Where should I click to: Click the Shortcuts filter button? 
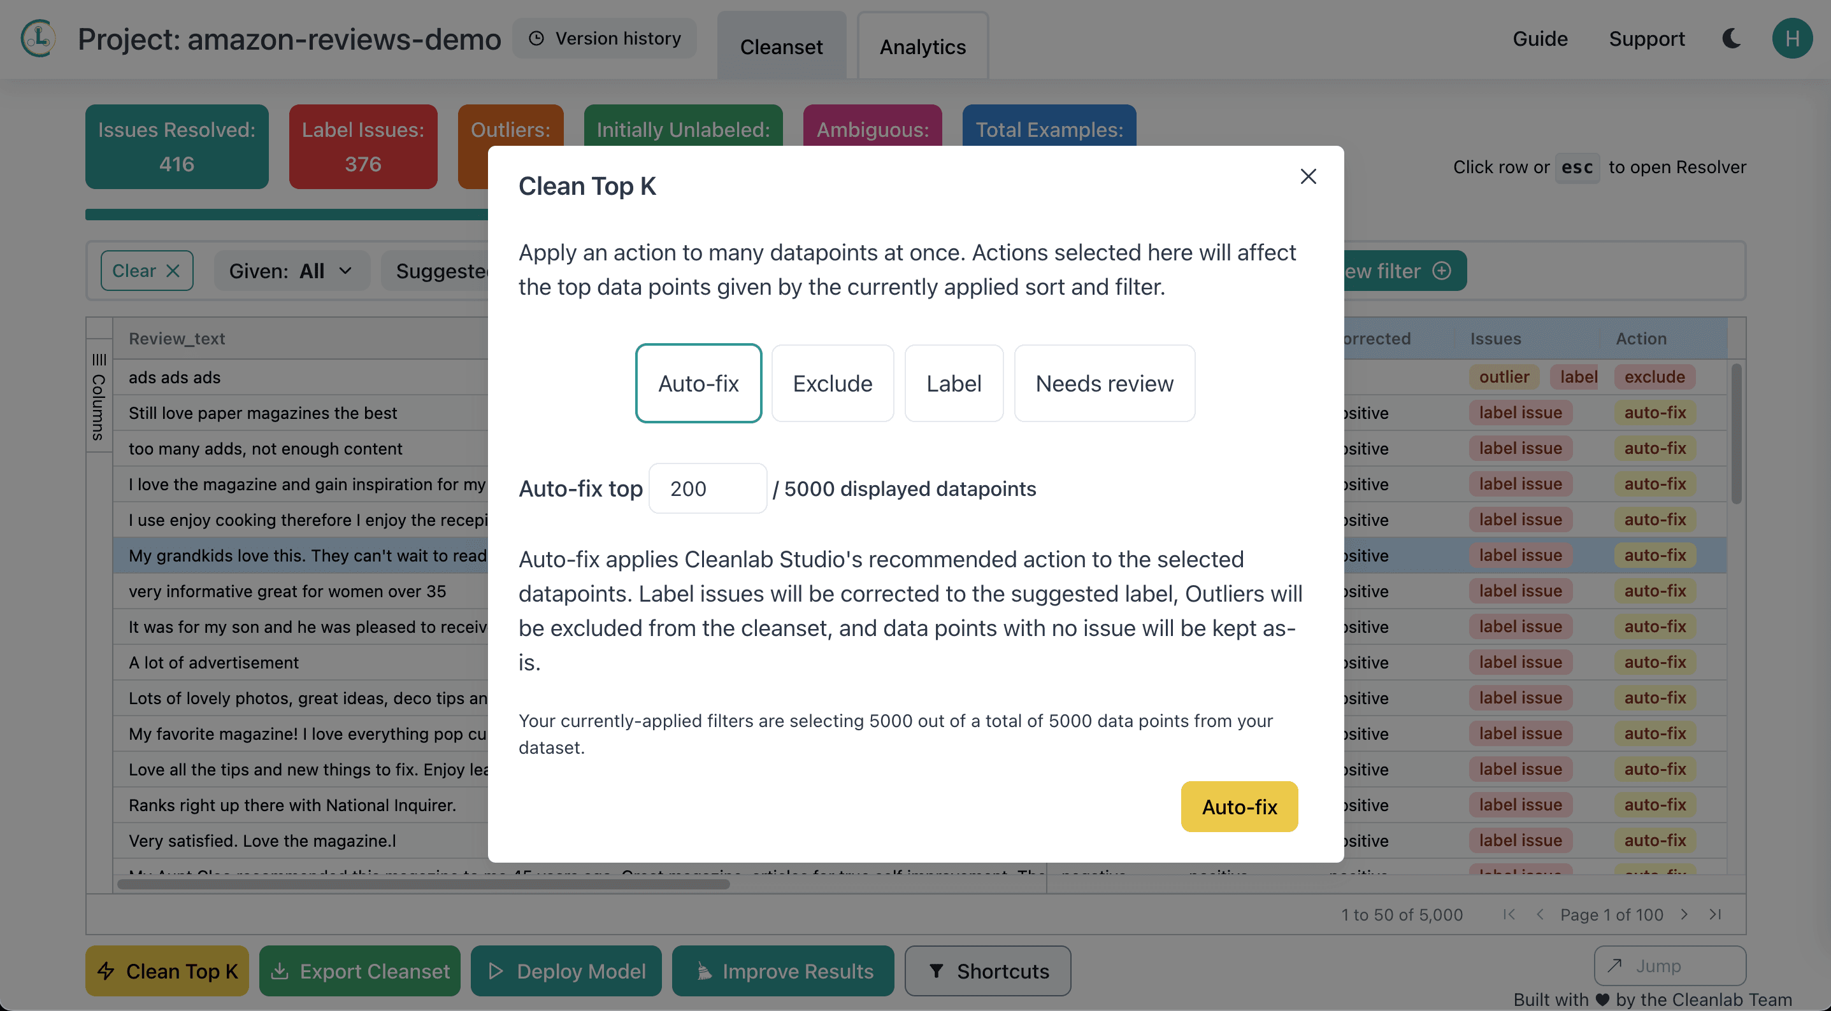pos(987,970)
